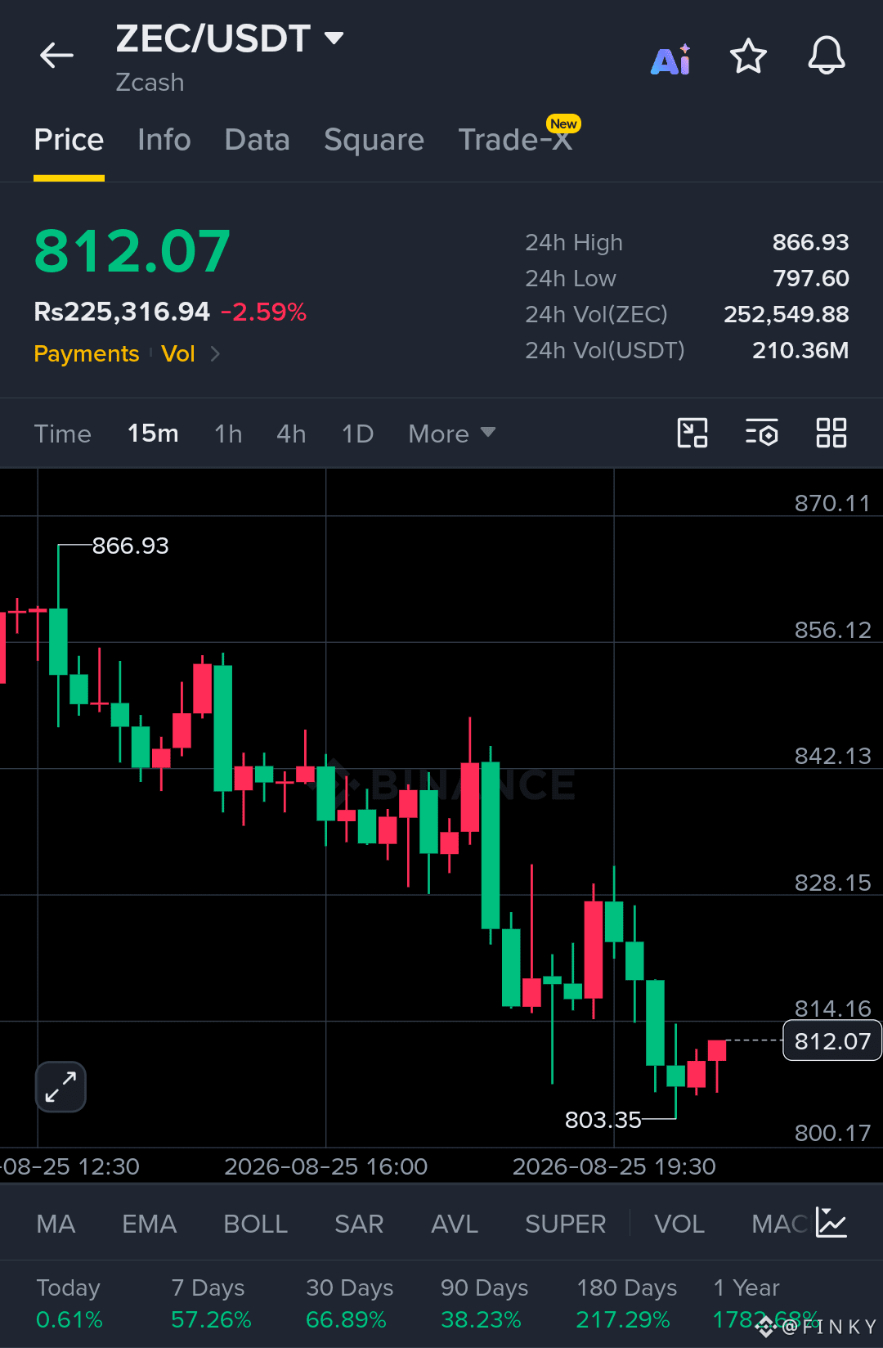Tap the large 812.07 price
Viewport: 883px width, 1348px height.
point(132,251)
